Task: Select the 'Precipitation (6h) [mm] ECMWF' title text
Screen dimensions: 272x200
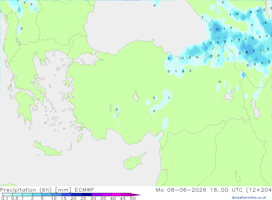Action: [47, 190]
